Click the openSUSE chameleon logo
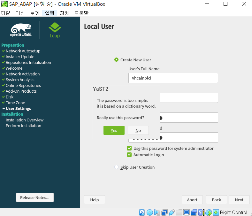The width and height of the screenshot is (252, 216). [x=21, y=30]
